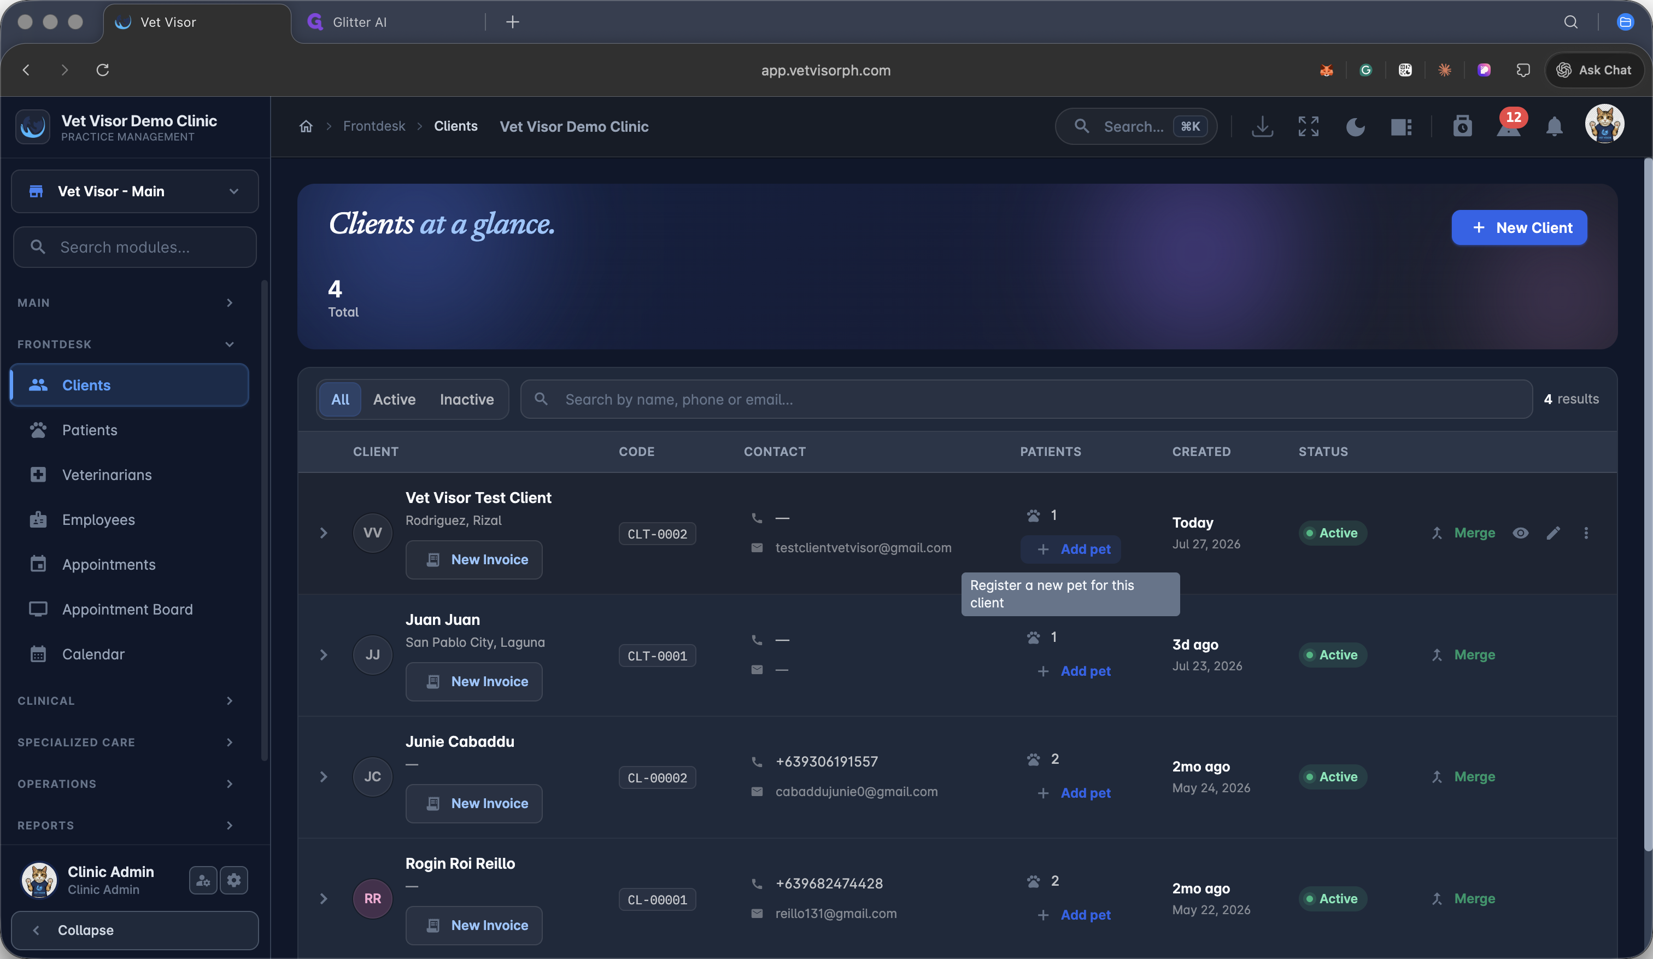The image size is (1653, 959).
Task: Show all clients with the All filter
Action: (340, 400)
